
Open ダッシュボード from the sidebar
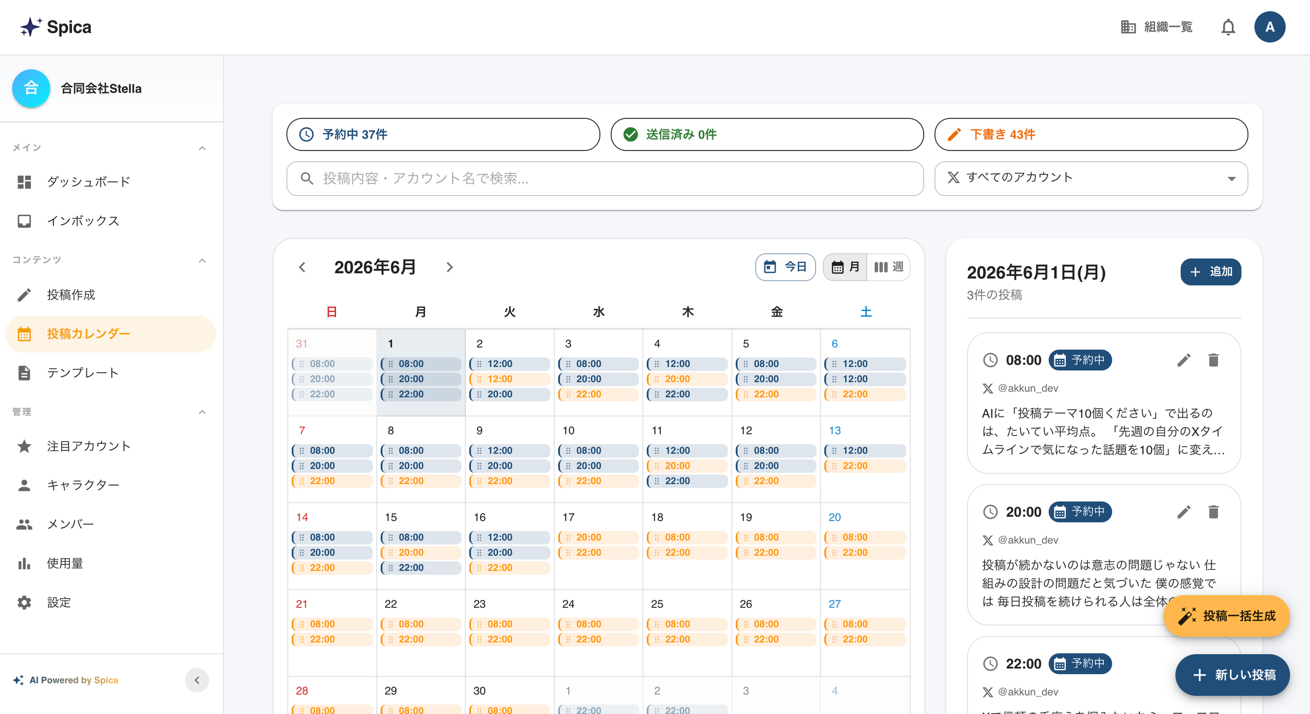click(x=110, y=182)
